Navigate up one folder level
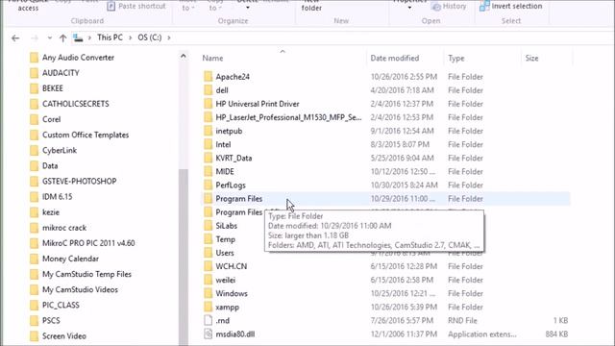The height and width of the screenshot is (346, 615). coord(62,38)
